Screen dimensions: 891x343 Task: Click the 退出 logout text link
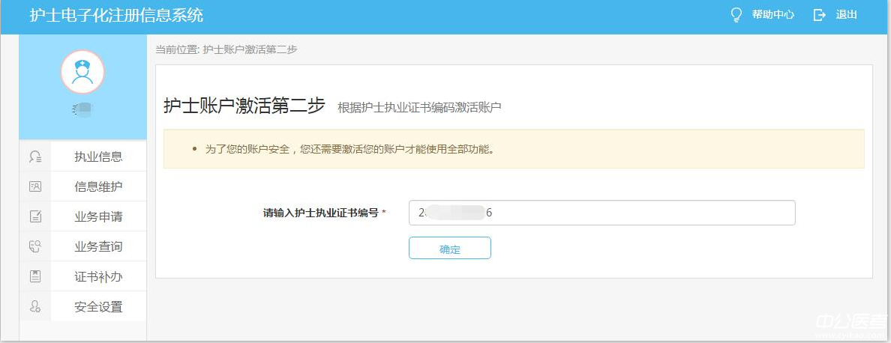pos(846,15)
